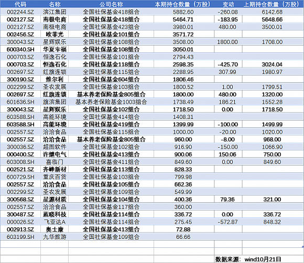Image resolution: width=304 pixels, height=263 pixels.
Task: Select holding value 5882.60
Action: 183,12
